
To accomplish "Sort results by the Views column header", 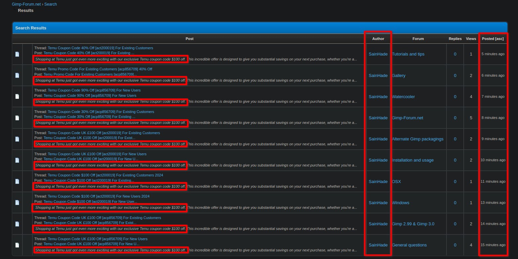I will coord(471,39).
